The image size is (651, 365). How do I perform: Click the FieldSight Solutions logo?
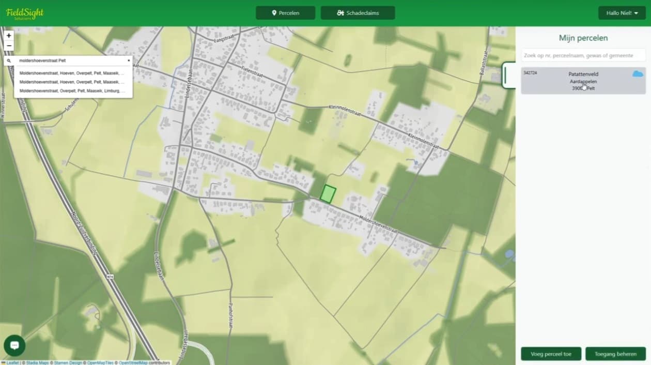[25, 13]
